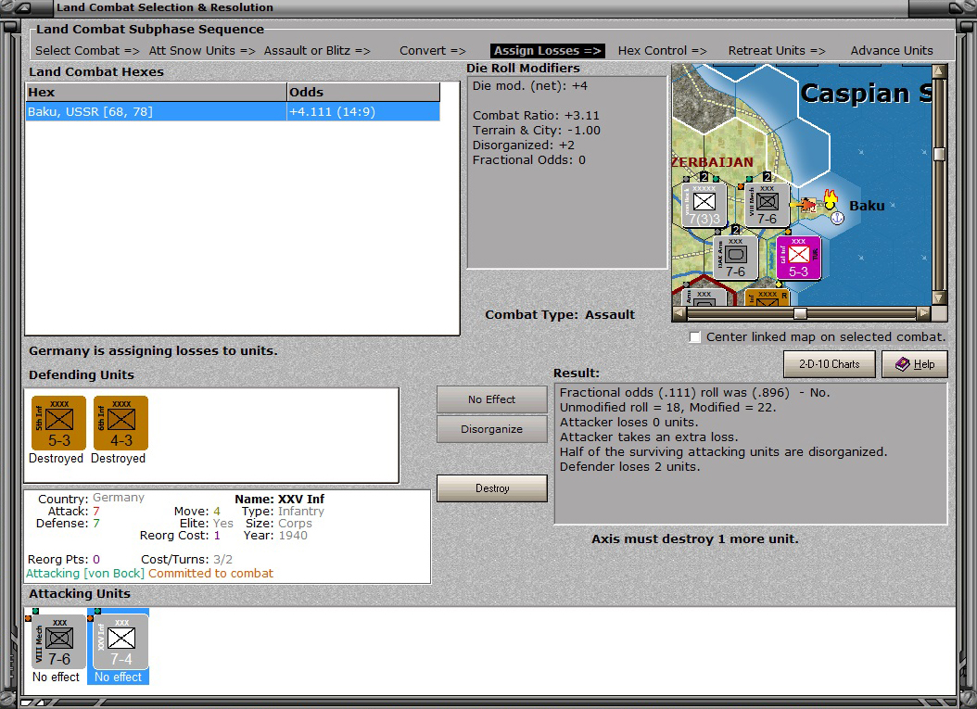Click the Convert subphase step

pos(433,50)
